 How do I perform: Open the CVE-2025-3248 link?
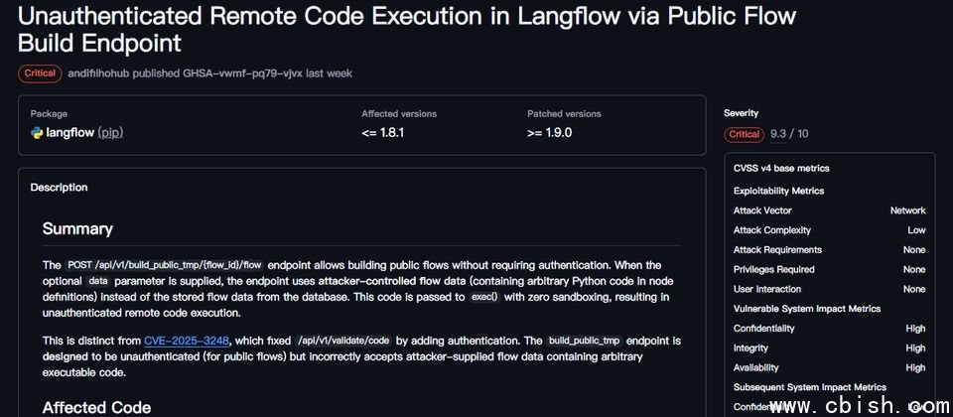(x=187, y=341)
